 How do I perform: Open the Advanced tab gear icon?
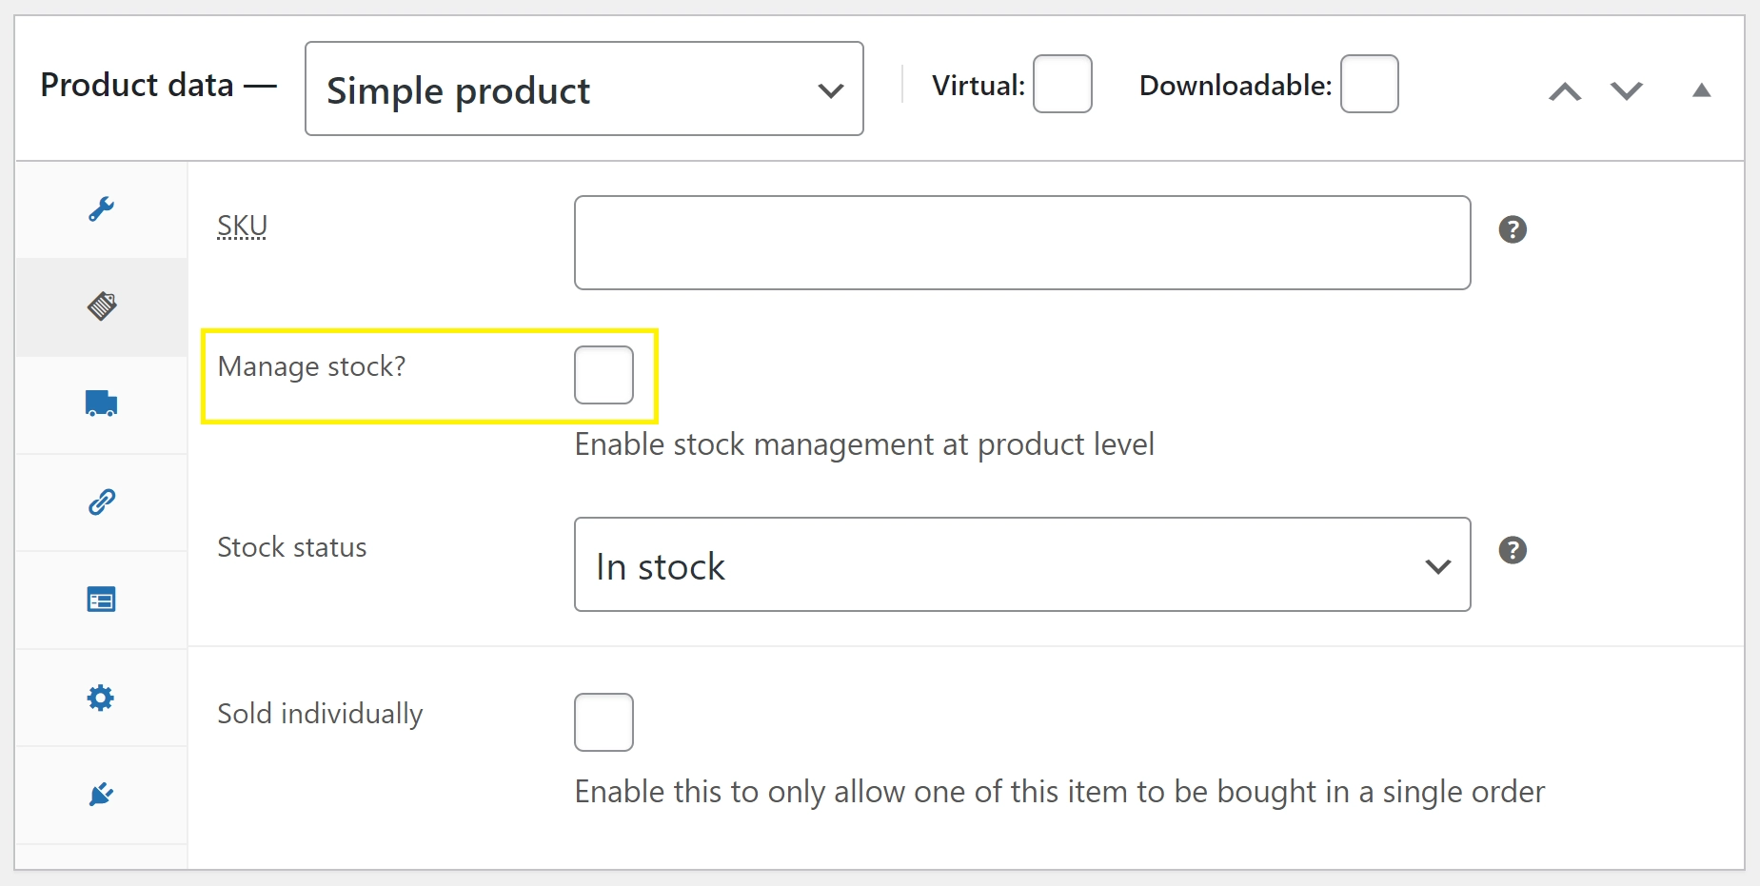coord(101,698)
